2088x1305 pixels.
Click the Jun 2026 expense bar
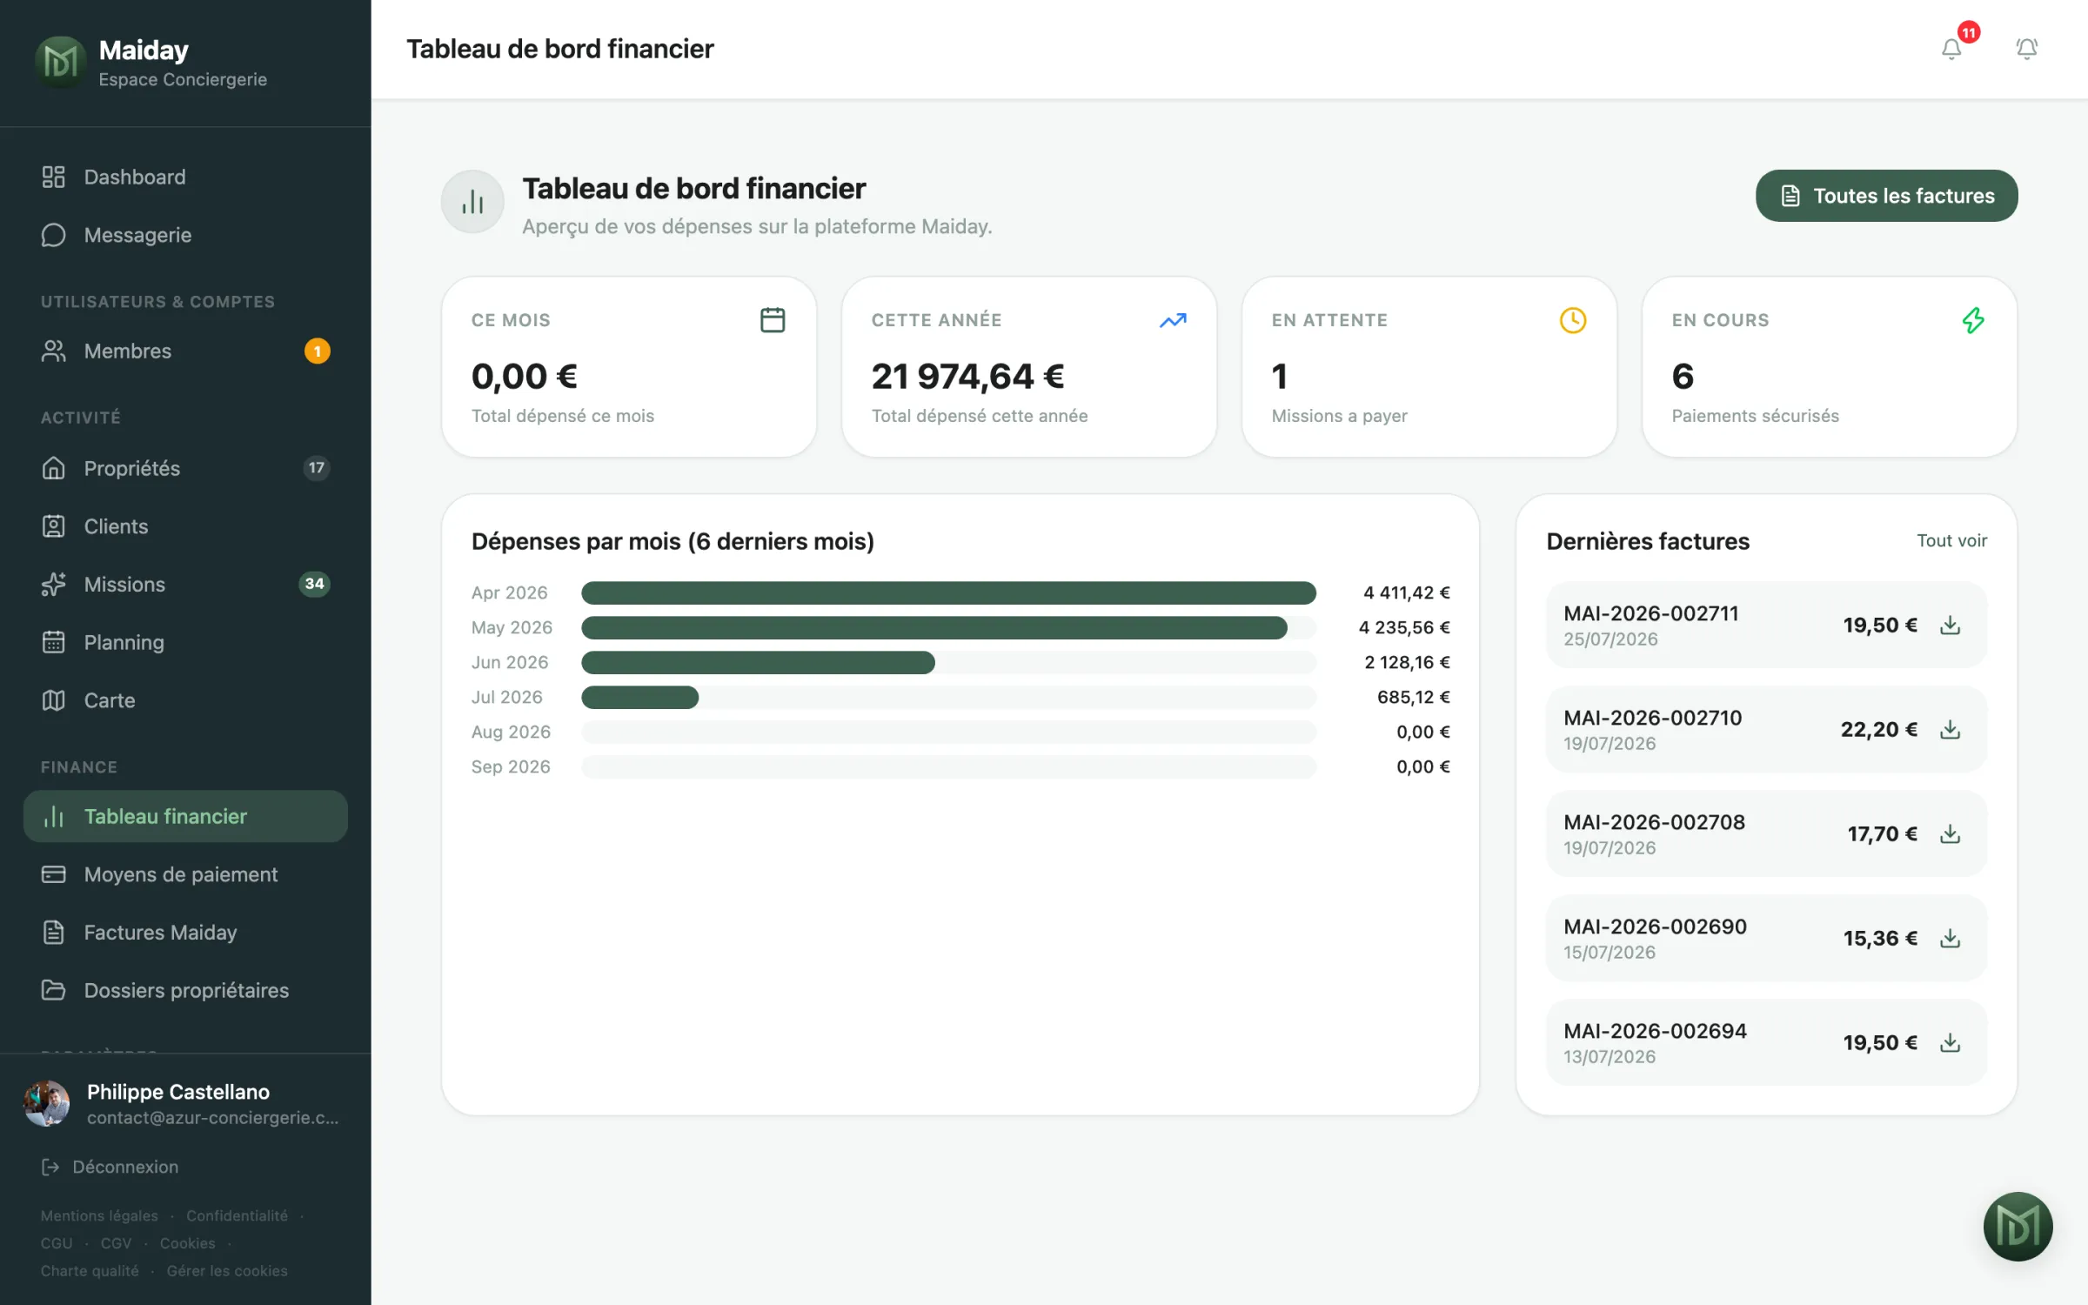click(758, 662)
